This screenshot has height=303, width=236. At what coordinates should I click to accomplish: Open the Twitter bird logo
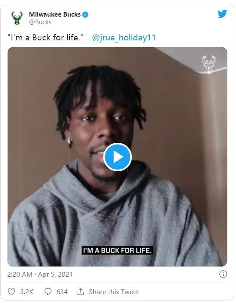click(222, 14)
